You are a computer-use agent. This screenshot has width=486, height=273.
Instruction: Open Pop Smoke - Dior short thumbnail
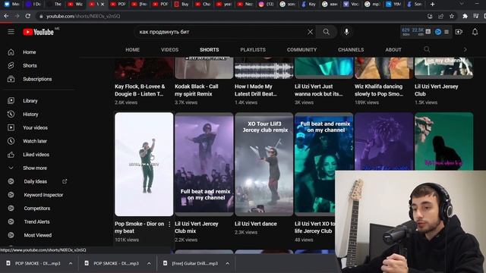click(144, 164)
